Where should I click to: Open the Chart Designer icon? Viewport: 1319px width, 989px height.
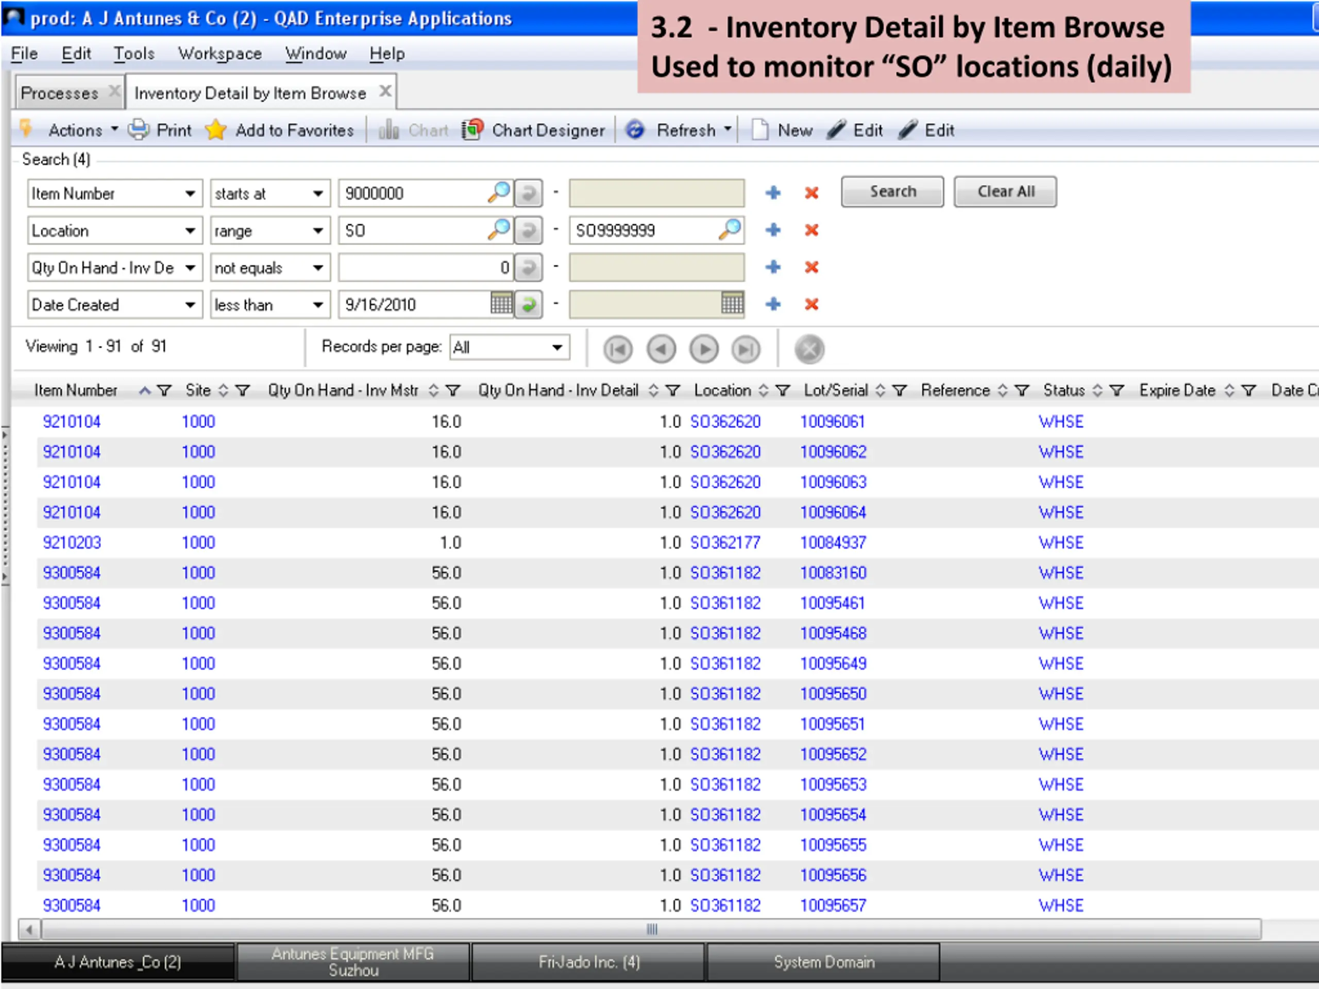[x=472, y=129]
